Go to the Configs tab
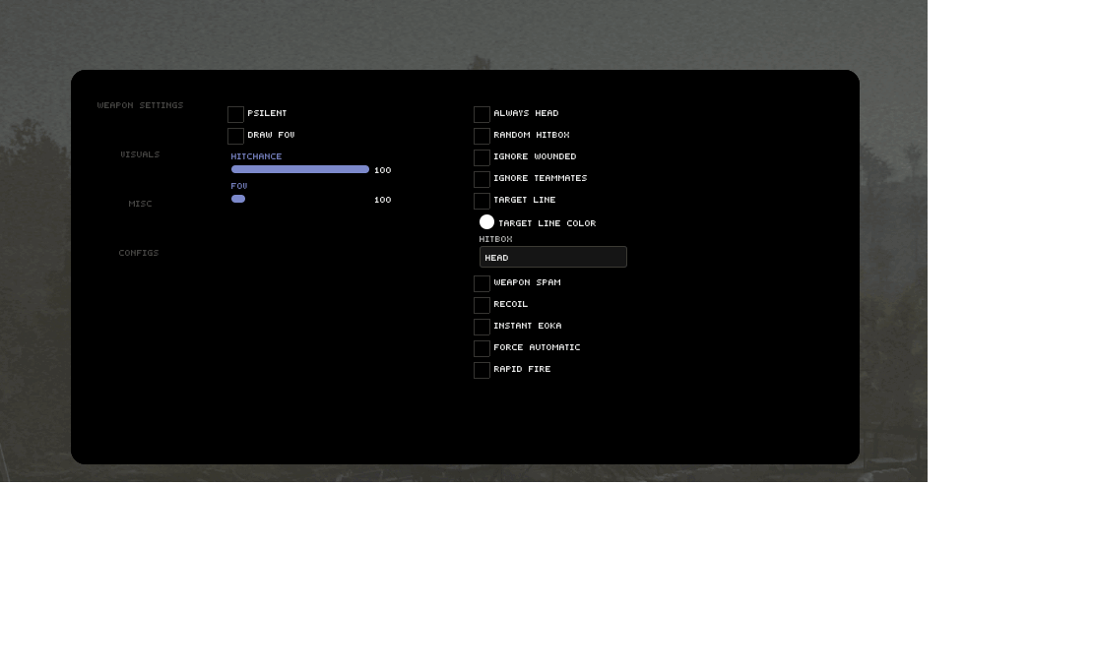The height and width of the screenshot is (668, 1093). coord(139,253)
